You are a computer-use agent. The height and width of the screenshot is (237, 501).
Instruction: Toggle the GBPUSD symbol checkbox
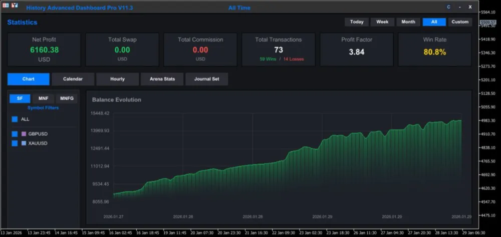coord(15,134)
